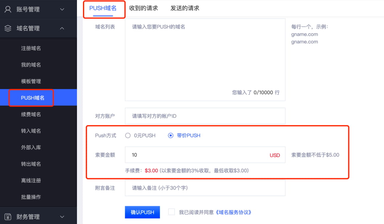Click the wallet icon beside 财务管理
The image size is (384, 224).
click(8, 216)
